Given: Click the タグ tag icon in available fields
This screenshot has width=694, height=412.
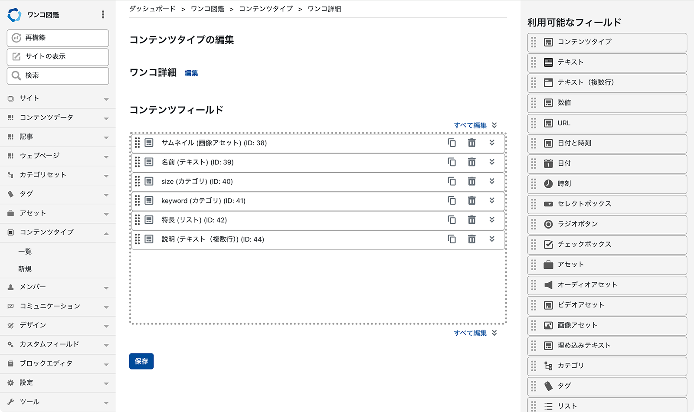Looking at the screenshot, I should [x=548, y=386].
